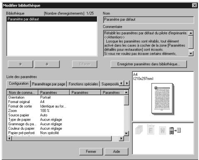Click the parameter list scroll-up arrow
The height and width of the screenshot is (160, 199).
[x=126, y=92]
